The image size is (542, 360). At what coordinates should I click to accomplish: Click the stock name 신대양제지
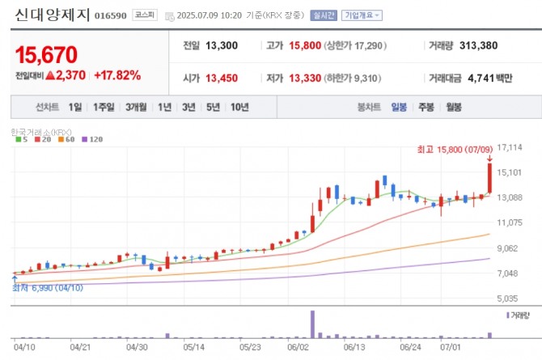[x=50, y=15]
